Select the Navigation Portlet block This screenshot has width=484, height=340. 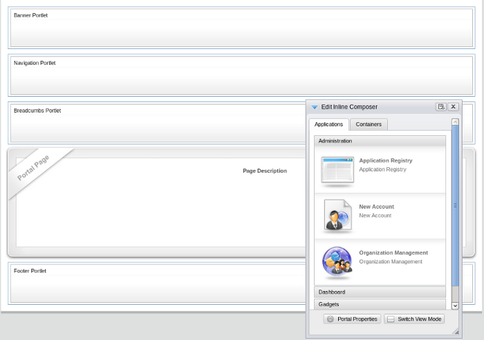pos(241,75)
